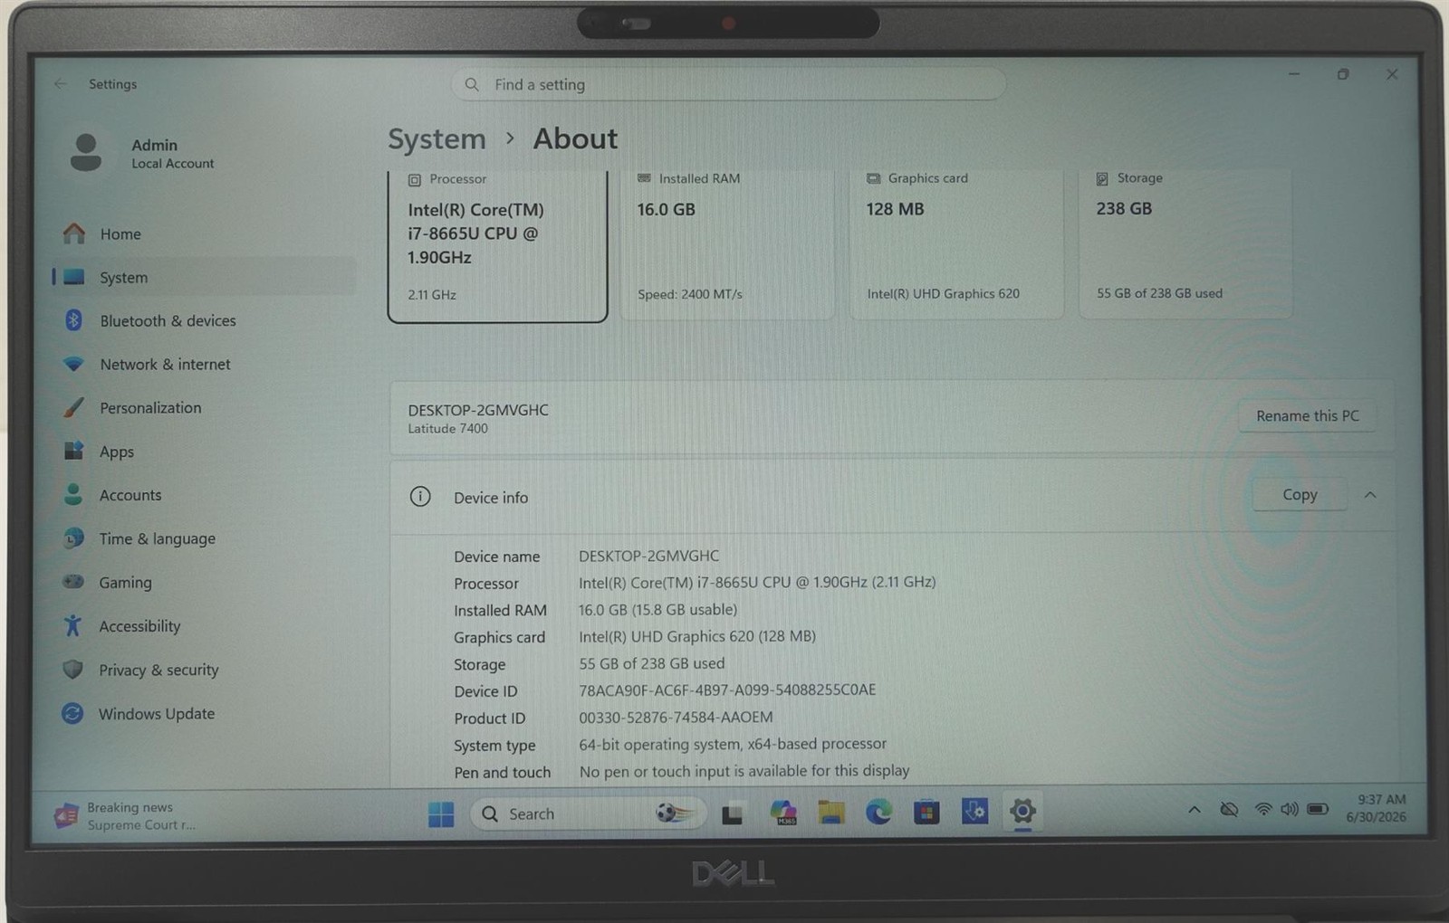Open the Windows Start menu

441,814
